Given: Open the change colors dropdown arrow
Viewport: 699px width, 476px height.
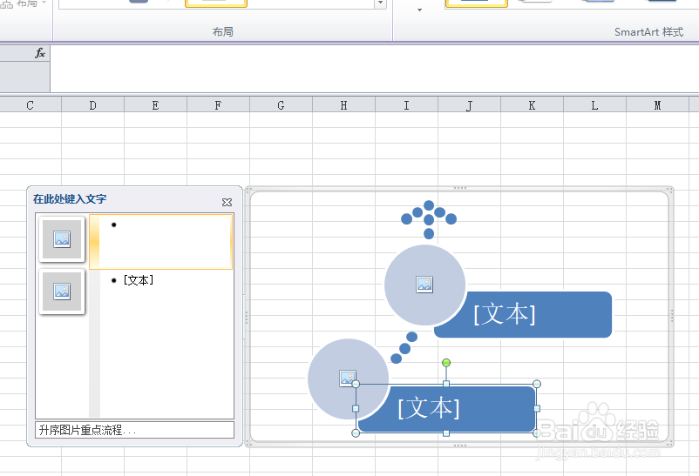Looking at the screenshot, I should tap(419, 10).
